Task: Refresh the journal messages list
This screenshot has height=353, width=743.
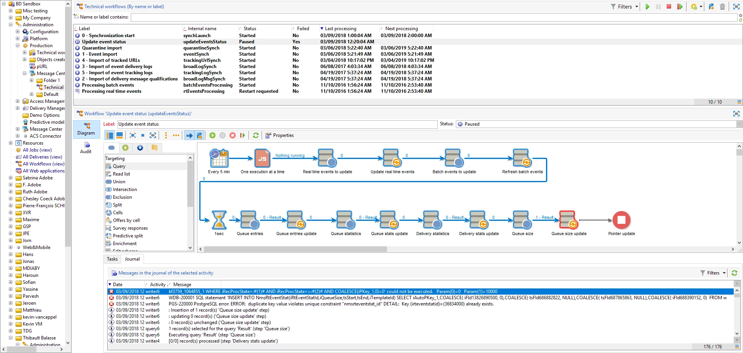Action: [734, 273]
